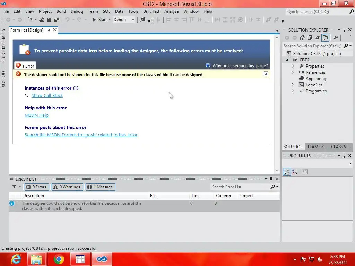Click the Error List search magnifier icon
Viewport: 355px width, 266px height.
[x=273, y=187]
